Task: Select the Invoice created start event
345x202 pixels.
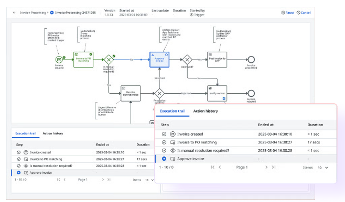Action: click(x=59, y=60)
